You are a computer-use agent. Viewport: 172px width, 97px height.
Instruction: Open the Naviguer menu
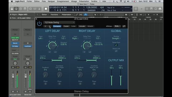pyautogui.click(x=51, y=1)
